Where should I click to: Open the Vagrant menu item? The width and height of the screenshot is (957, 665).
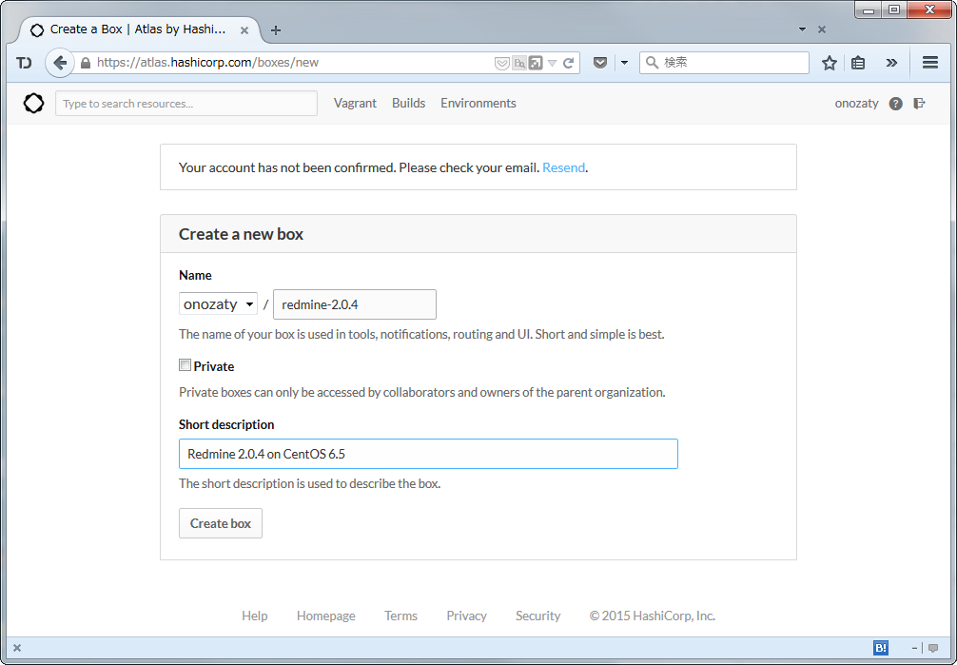pyautogui.click(x=355, y=103)
